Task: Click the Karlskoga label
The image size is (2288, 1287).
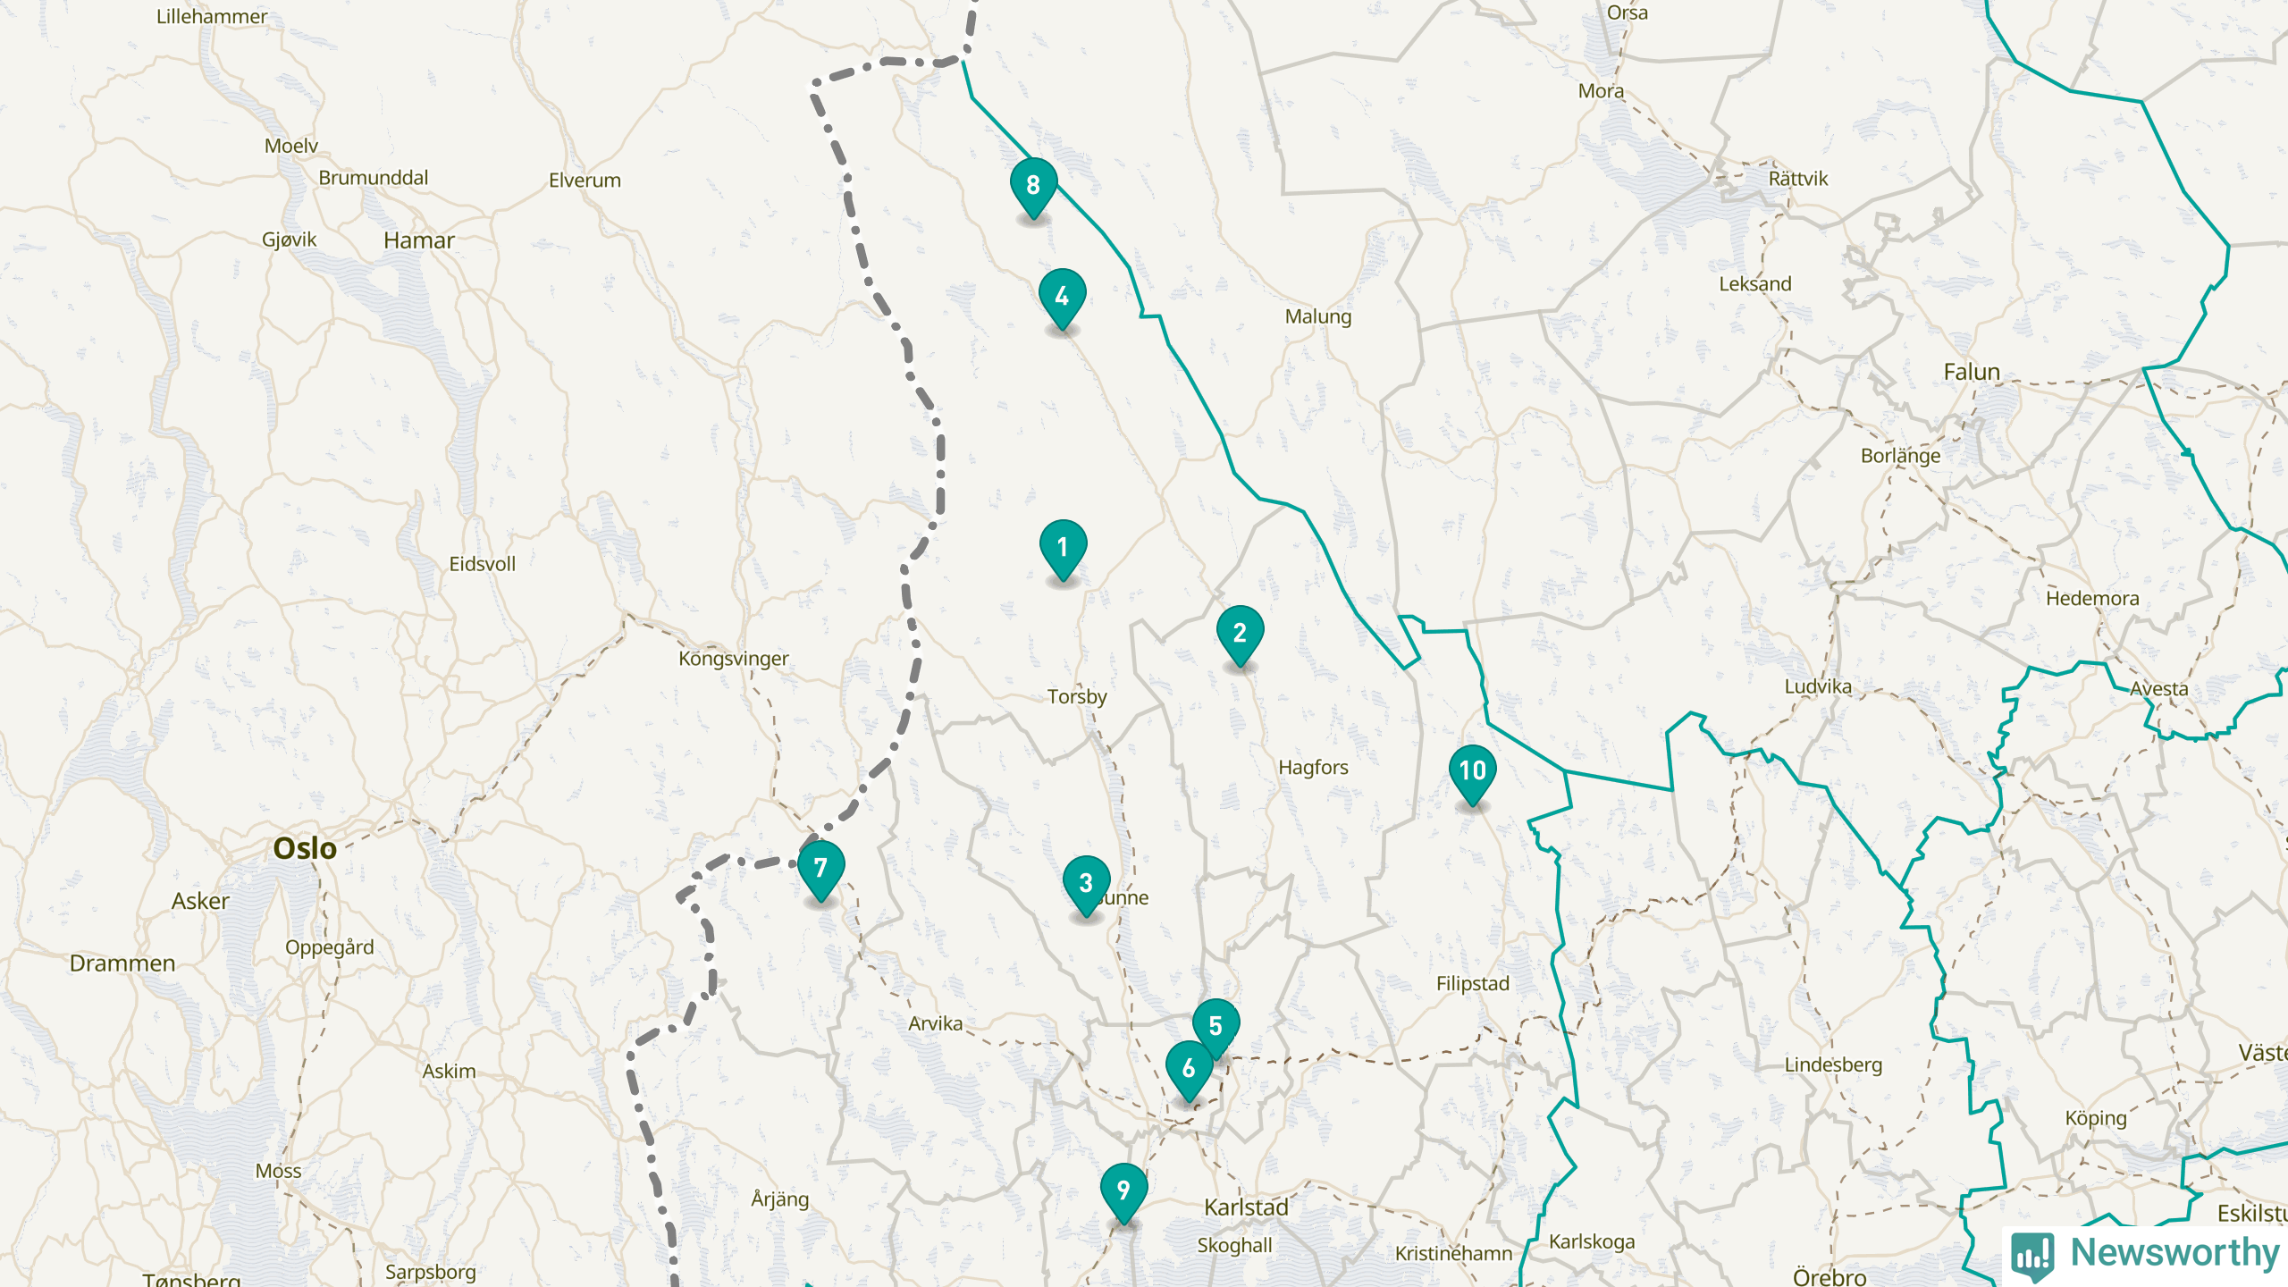Action: pos(1592,1241)
